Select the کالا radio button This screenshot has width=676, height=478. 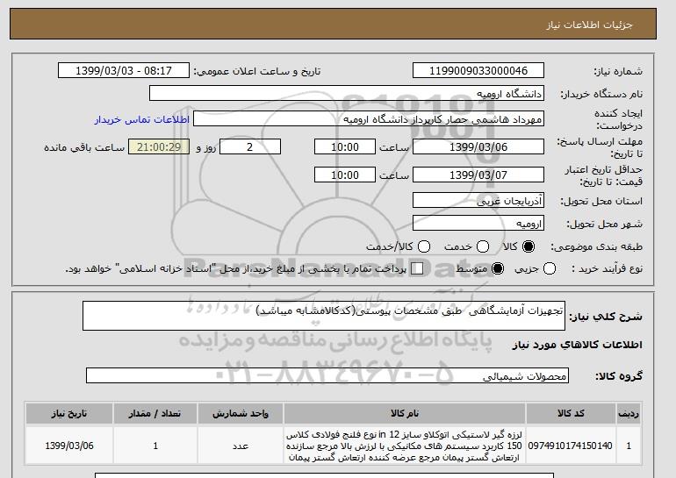[529, 246]
